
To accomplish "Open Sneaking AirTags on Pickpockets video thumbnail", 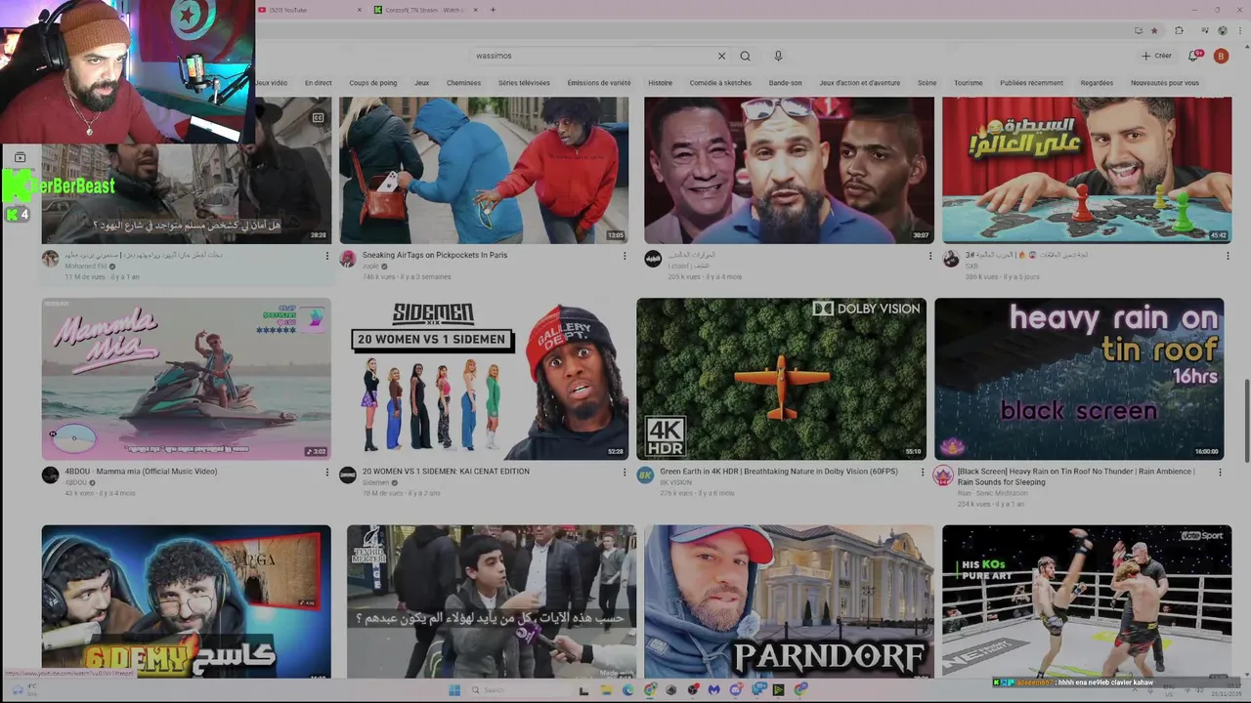I will pos(484,170).
